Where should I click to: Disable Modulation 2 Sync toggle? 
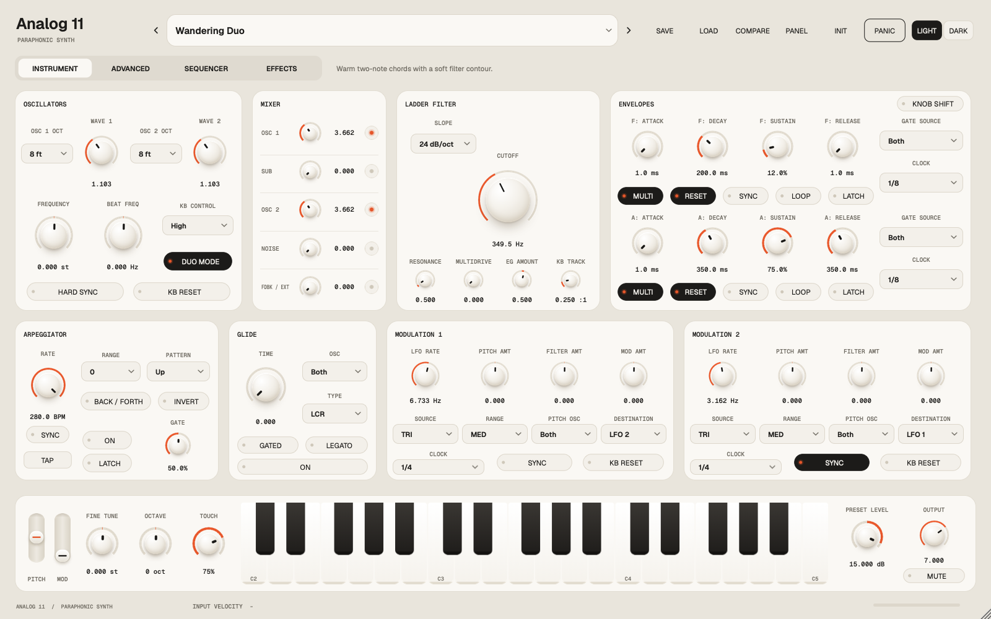[831, 462]
